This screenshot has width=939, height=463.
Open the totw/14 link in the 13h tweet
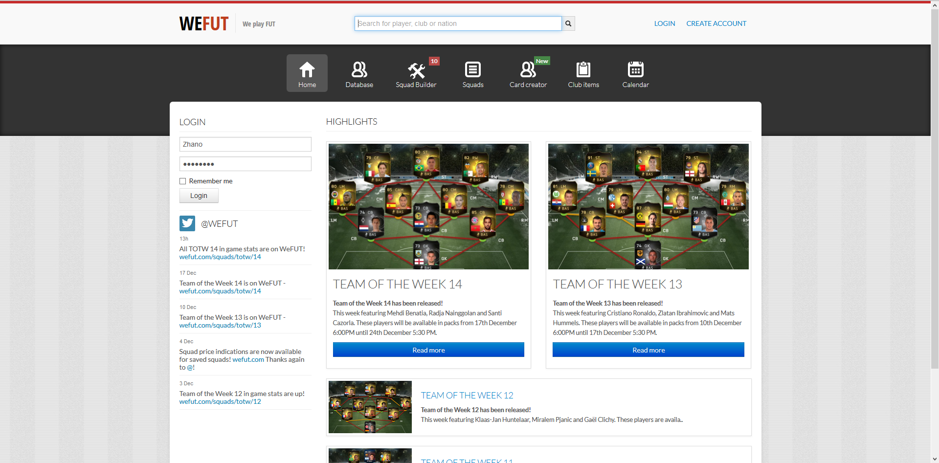220,257
